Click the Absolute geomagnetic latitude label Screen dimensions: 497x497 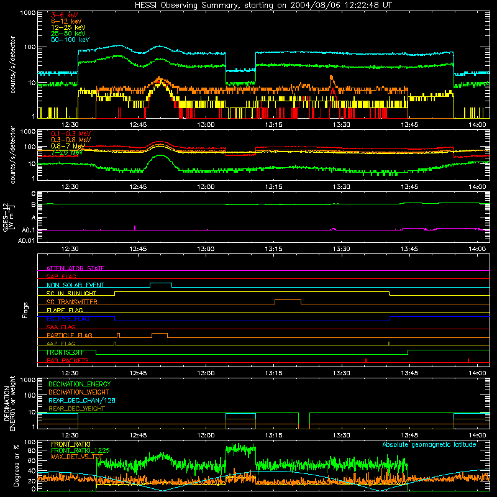tap(429, 445)
